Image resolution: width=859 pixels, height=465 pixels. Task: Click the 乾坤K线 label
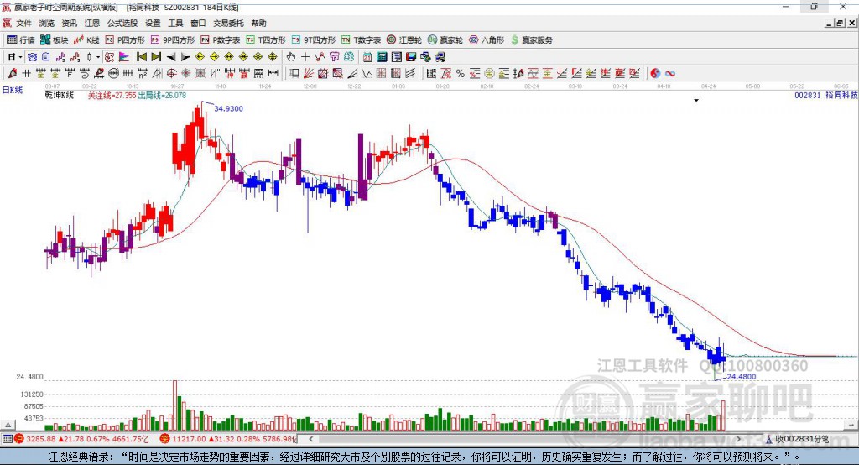pyautogui.click(x=60, y=95)
